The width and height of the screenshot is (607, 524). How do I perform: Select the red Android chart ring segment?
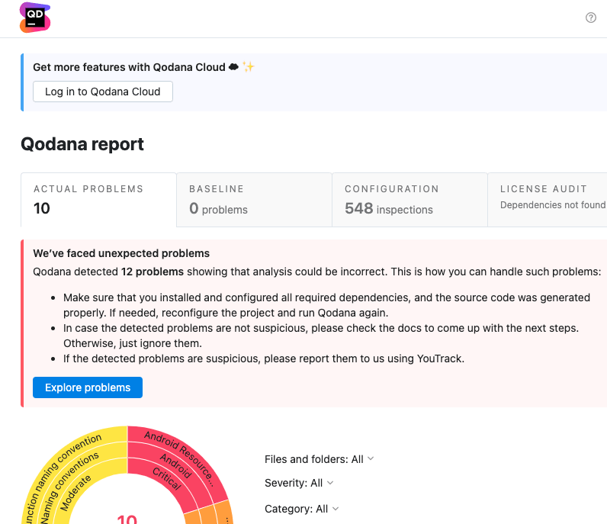point(175,467)
